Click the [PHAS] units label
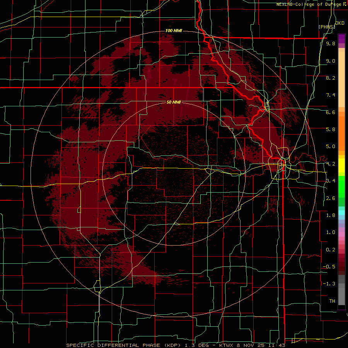Image resolution: width=348 pixels, height=348 pixels. 327,27
